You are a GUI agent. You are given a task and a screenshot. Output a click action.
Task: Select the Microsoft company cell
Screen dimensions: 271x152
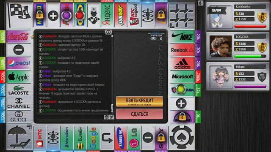[182, 77]
